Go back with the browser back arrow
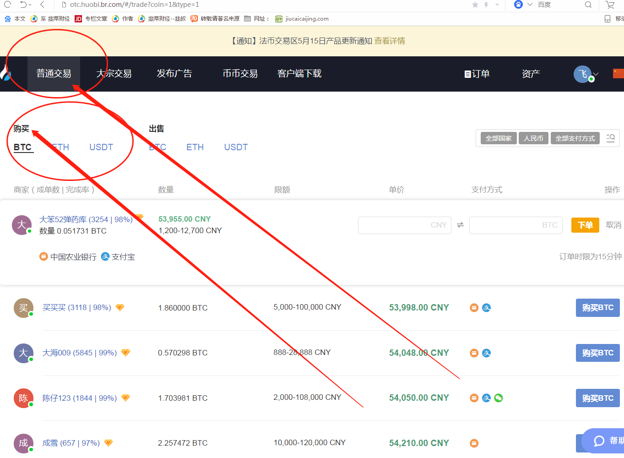The width and height of the screenshot is (624, 458). 42,5
